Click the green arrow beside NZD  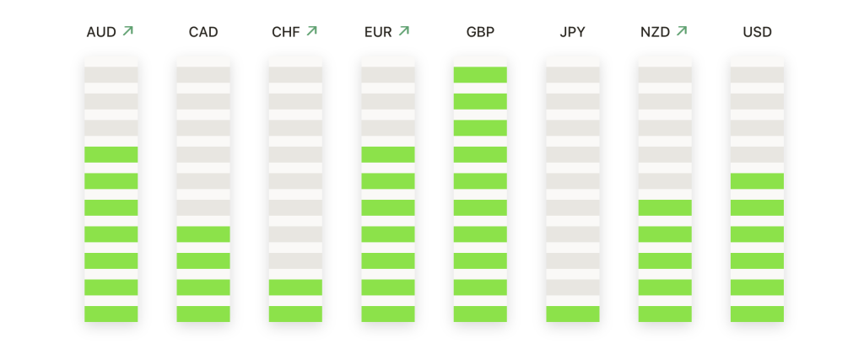click(x=682, y=31)
